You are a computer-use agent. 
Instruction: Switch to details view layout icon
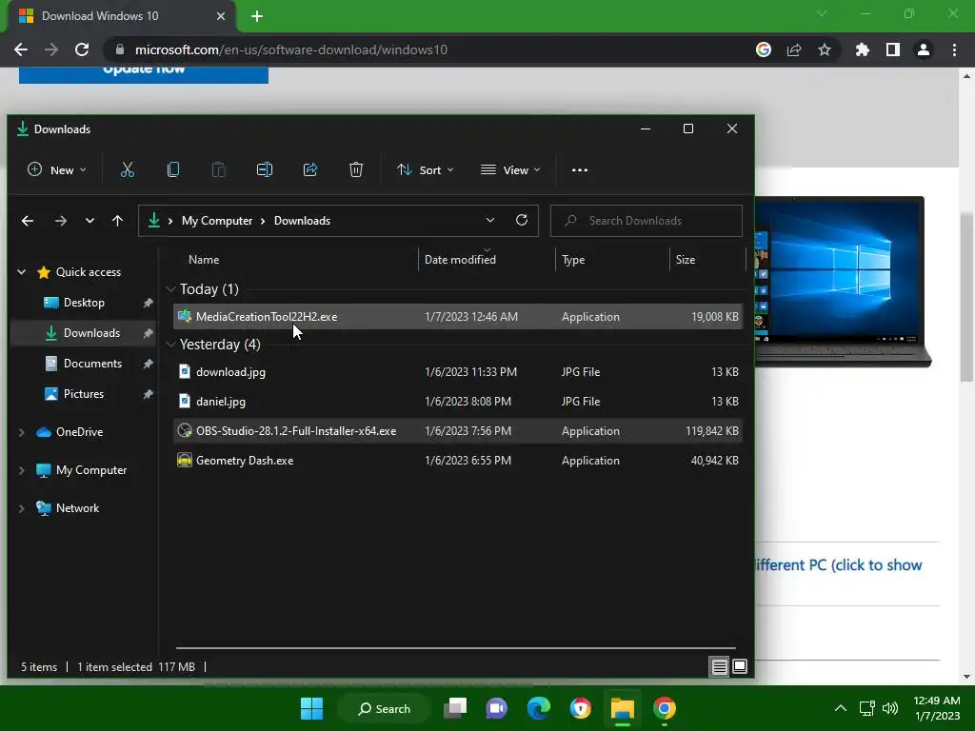click(720, 667)
